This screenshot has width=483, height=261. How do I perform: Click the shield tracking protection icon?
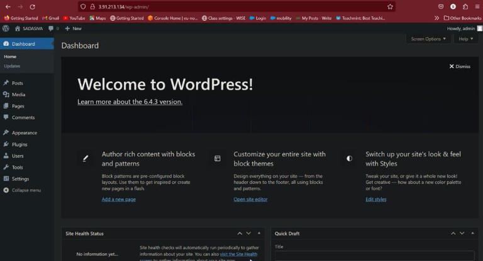pos(83,6)
